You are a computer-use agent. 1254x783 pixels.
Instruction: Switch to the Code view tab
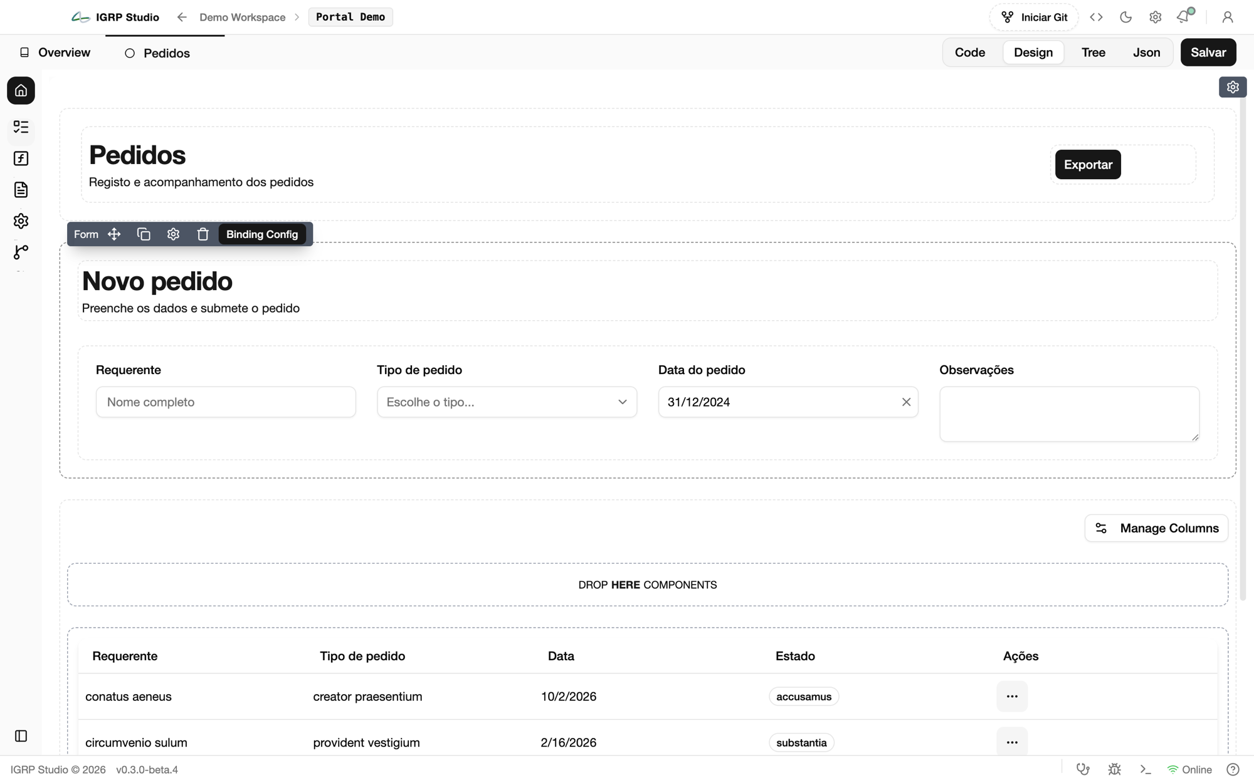[x=970, y=53]
